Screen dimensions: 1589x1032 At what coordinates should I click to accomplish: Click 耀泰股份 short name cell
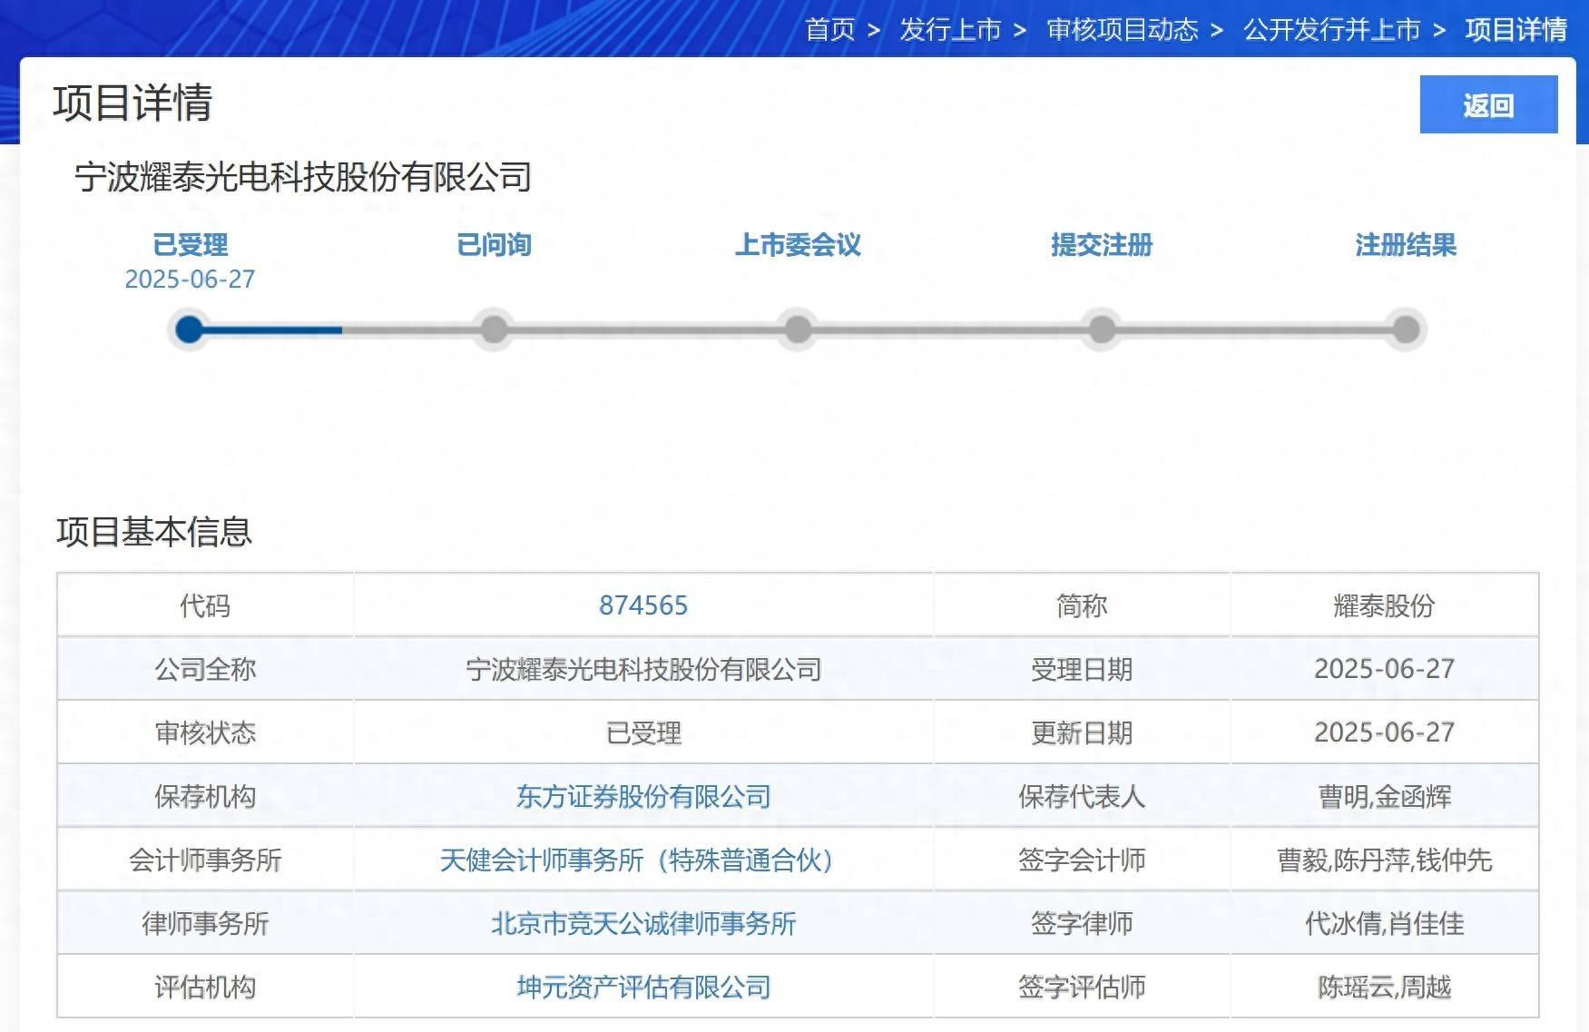point(1384,605)
